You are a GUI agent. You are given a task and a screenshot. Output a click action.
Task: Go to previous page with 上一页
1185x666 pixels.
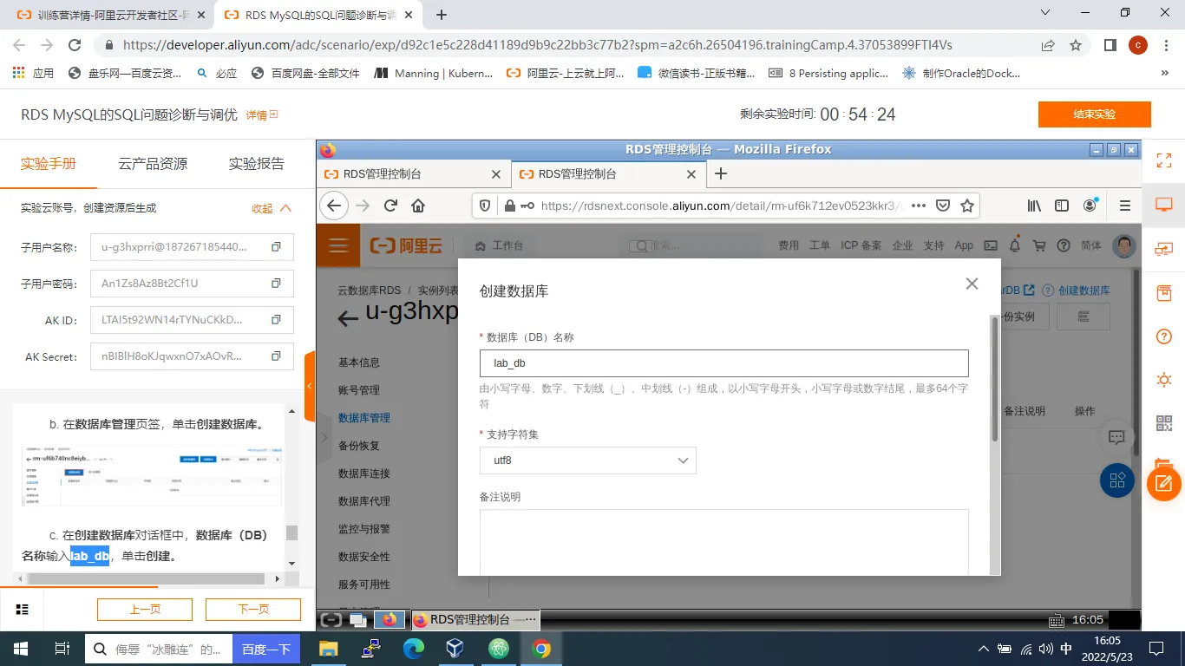[x=145, y=610]
